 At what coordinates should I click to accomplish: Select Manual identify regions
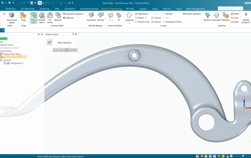click(x=101, y=17)
